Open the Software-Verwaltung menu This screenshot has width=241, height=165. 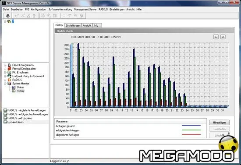[60, 9]
